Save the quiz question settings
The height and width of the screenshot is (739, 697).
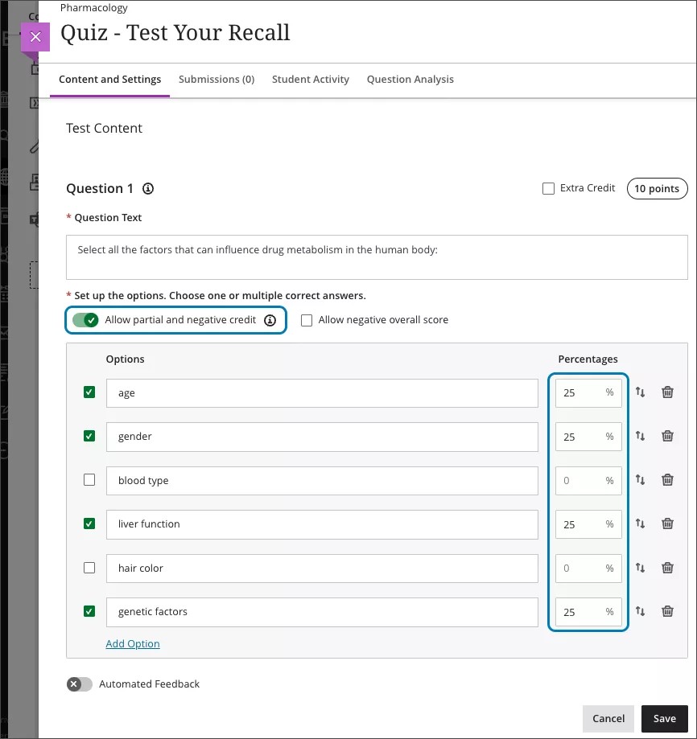tap(665, 718)
